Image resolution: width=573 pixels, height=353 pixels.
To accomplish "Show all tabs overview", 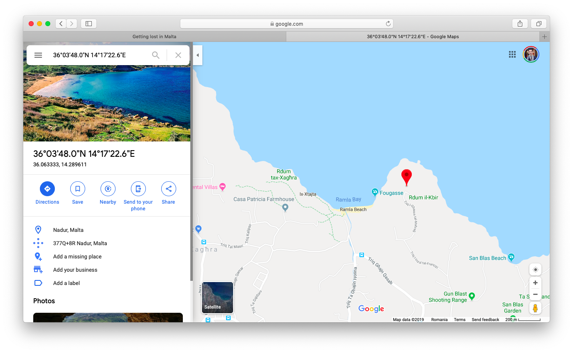I will point(539,24).
